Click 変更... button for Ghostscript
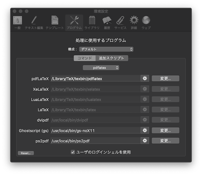Screen dimensions: 202x175 (165, 130)
